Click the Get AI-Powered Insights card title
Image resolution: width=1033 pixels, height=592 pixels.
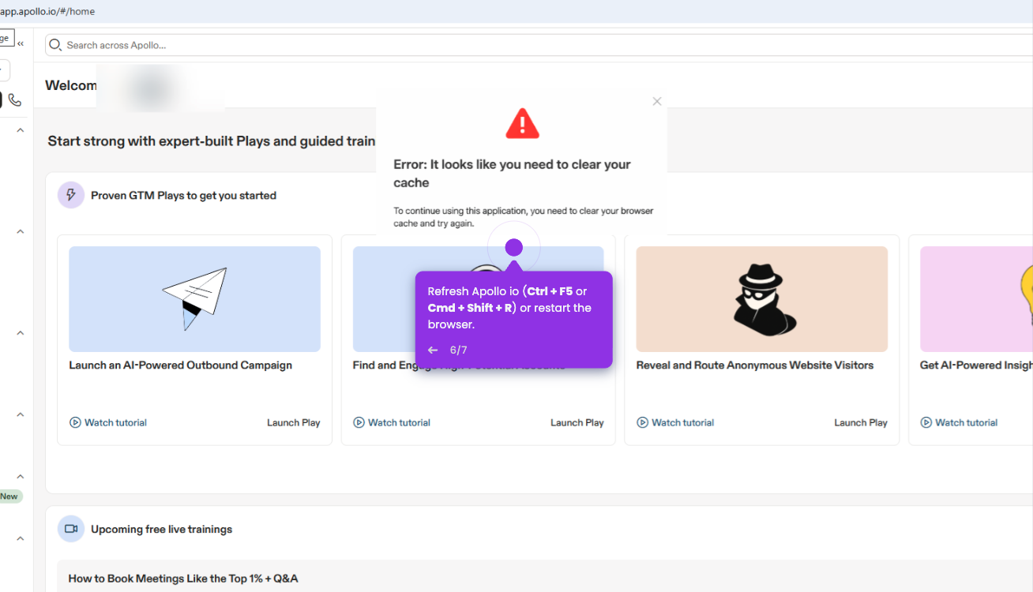[976, 365]
